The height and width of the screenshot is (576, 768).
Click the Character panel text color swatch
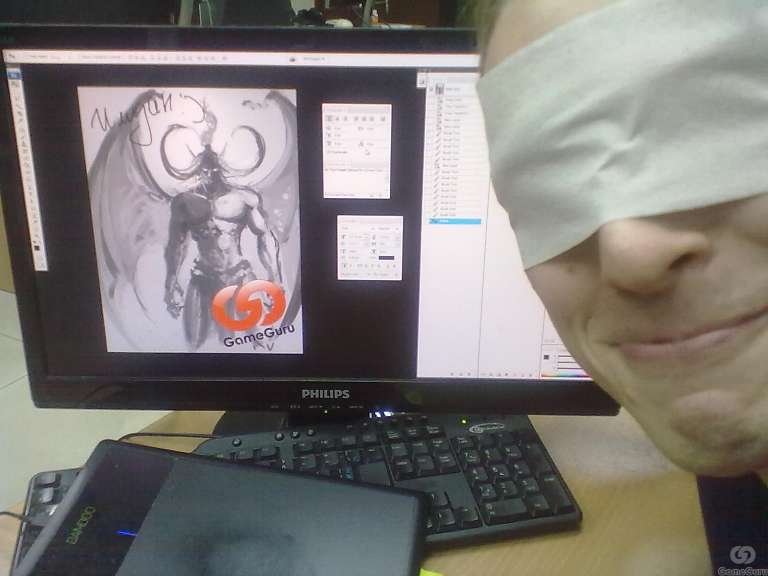(386, 258)
